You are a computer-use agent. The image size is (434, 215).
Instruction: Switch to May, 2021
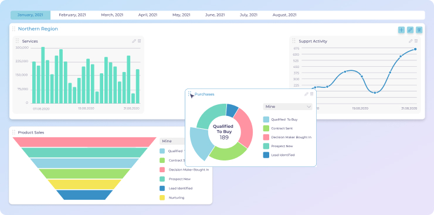[181, 15]
